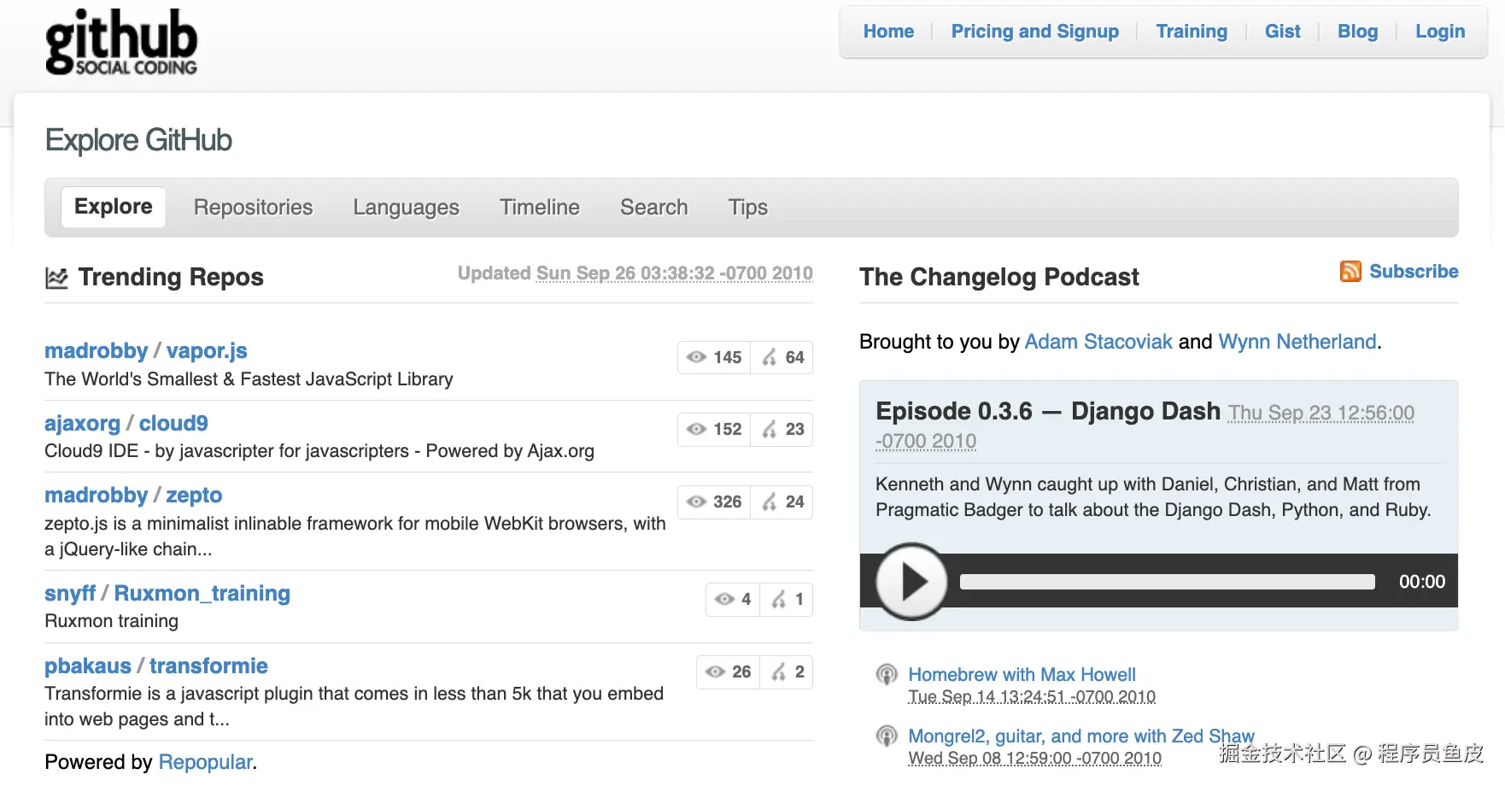Click the Trending Repos chart icon
The image size is (1505, 786).
[x=56, y=278]
